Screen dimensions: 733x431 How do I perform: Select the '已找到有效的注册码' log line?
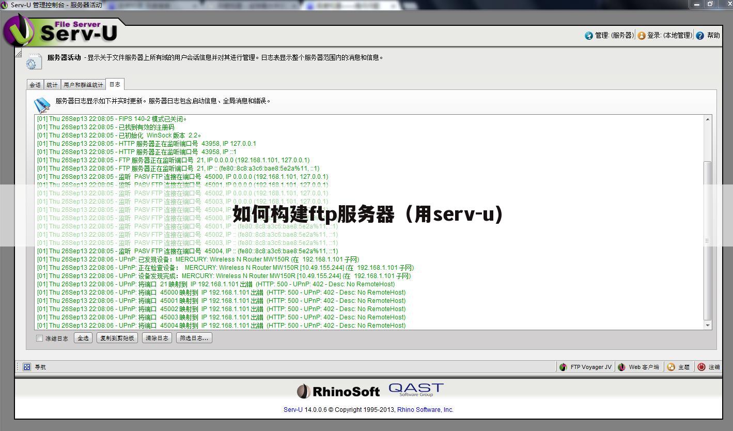tap(105, 127)
